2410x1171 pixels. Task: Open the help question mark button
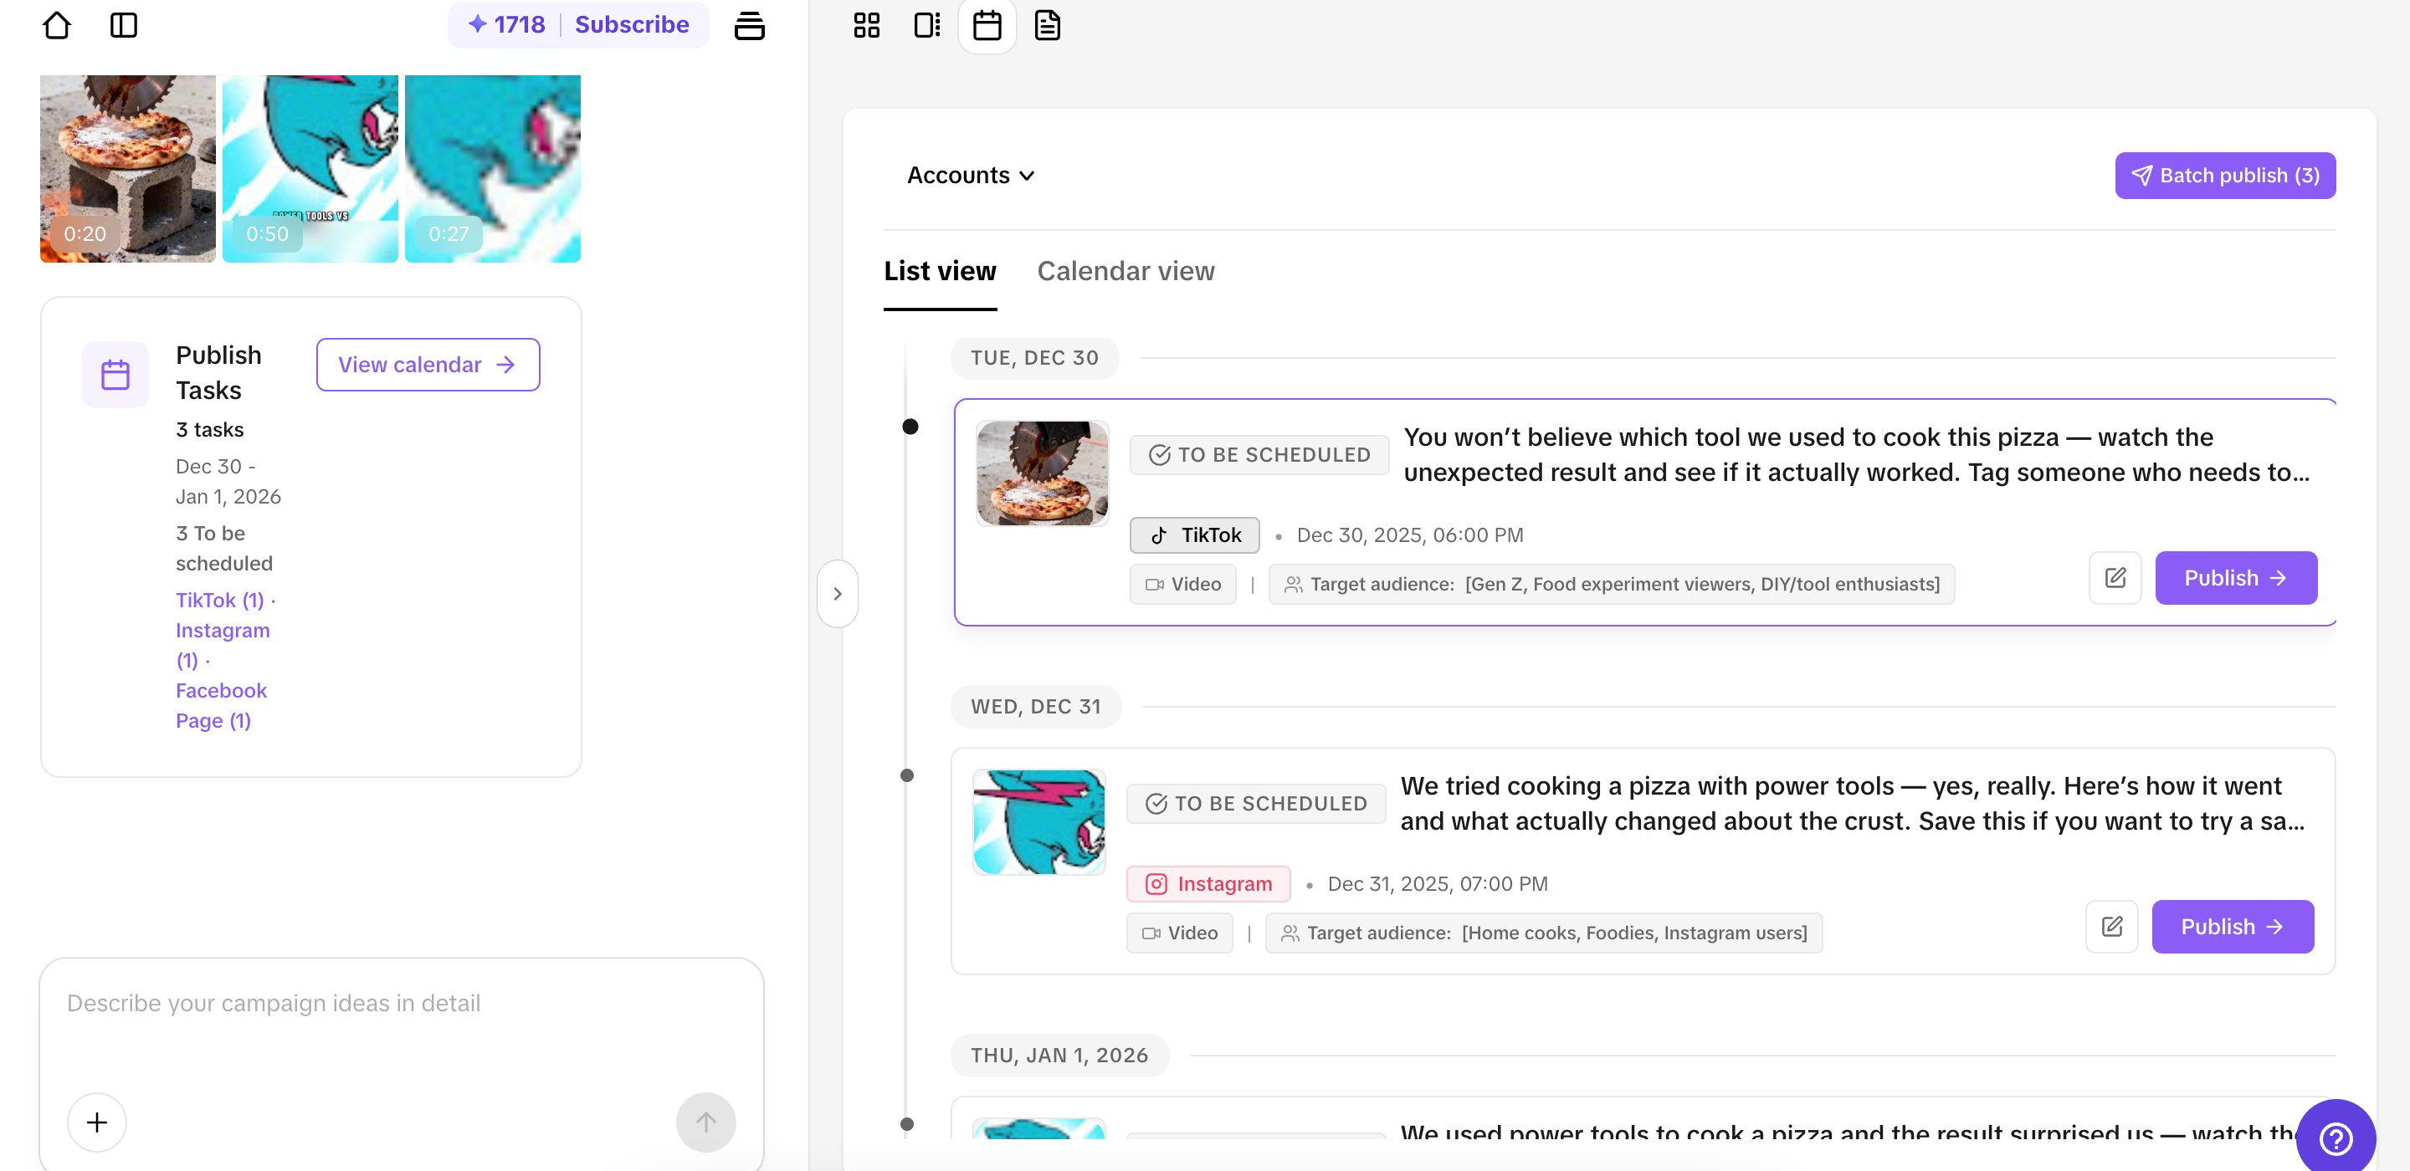[x=2336, y=1138]
